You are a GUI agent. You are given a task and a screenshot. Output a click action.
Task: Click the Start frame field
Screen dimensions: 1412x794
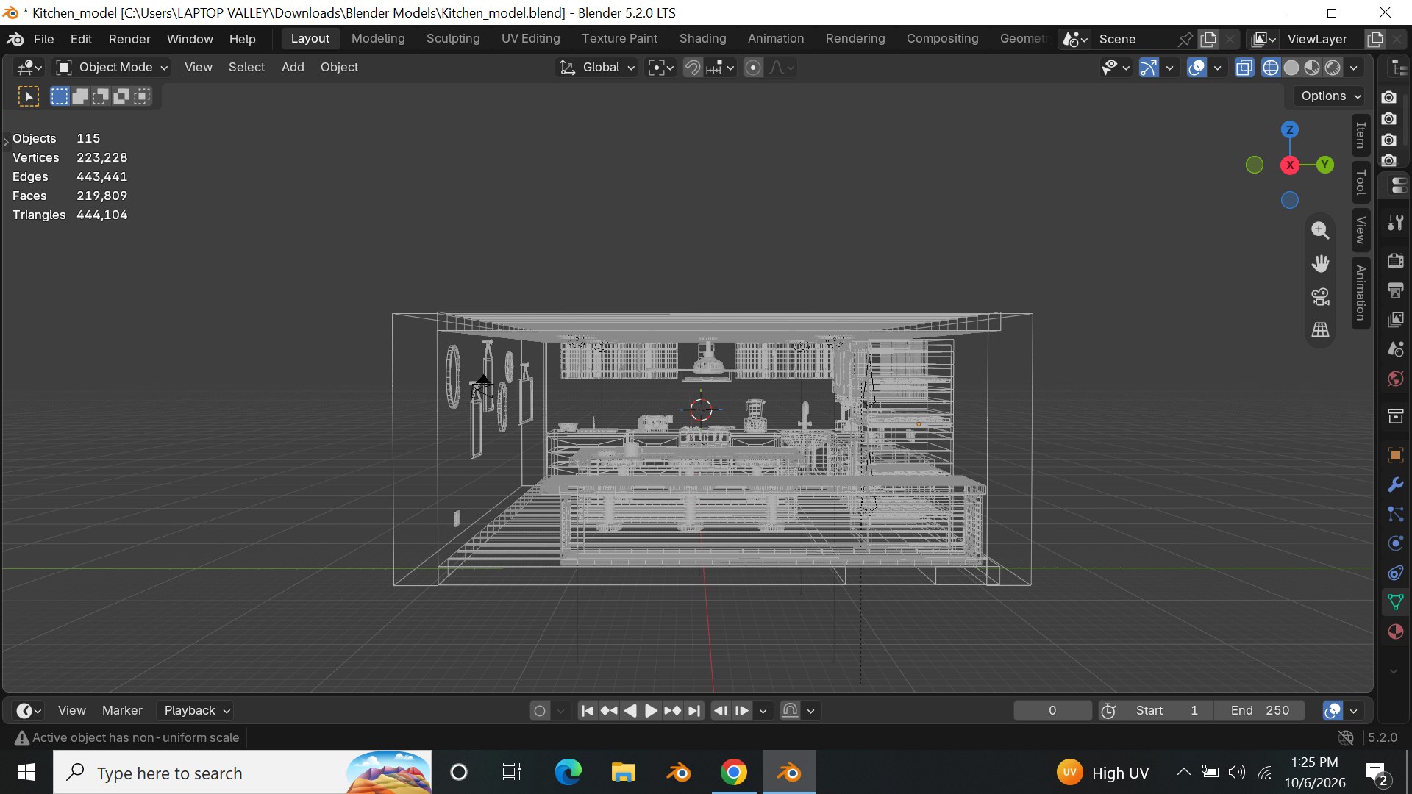1166,711
